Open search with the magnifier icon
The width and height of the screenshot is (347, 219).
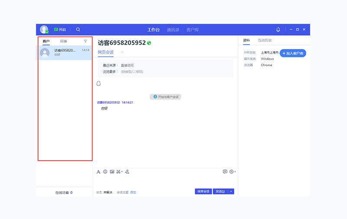pyautogui.click(x=78, y=29)
